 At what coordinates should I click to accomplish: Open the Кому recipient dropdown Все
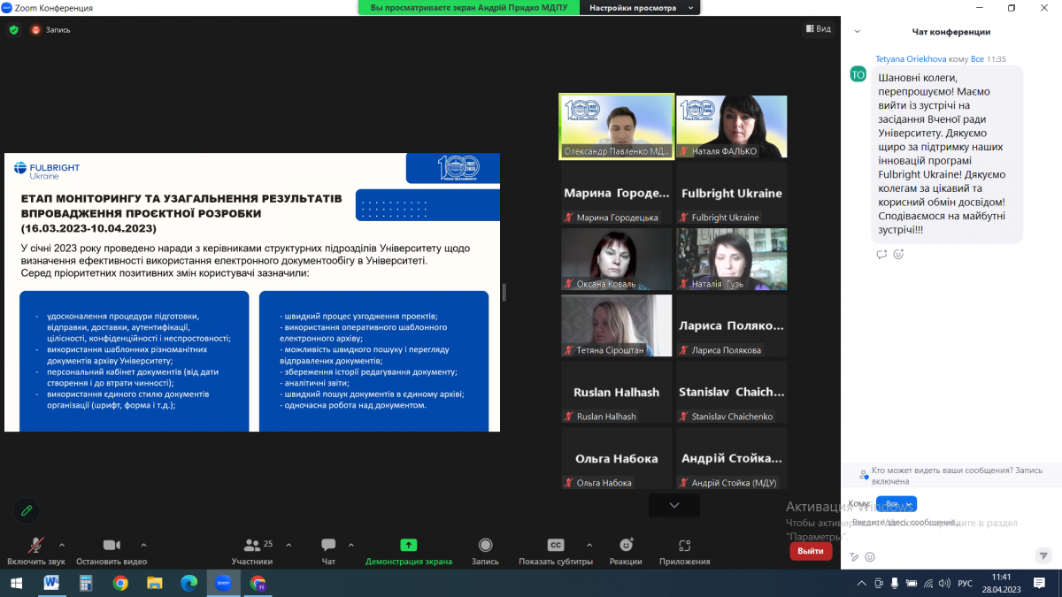[x=896, y=504]
